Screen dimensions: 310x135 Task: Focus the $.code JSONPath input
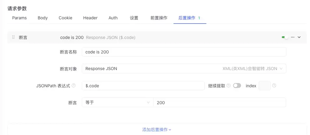143,86
